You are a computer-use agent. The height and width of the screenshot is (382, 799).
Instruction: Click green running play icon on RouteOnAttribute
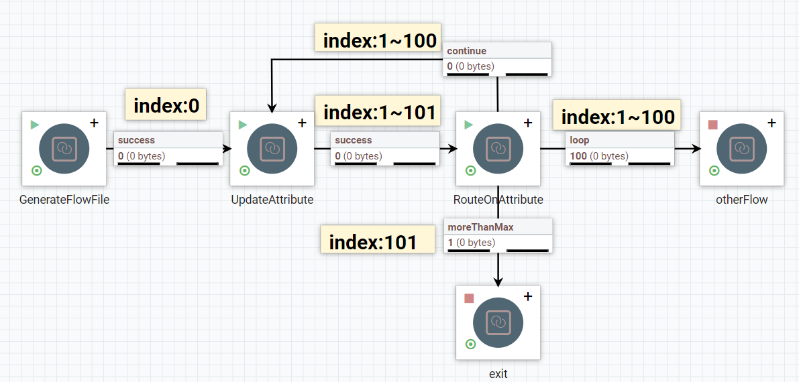469,125
